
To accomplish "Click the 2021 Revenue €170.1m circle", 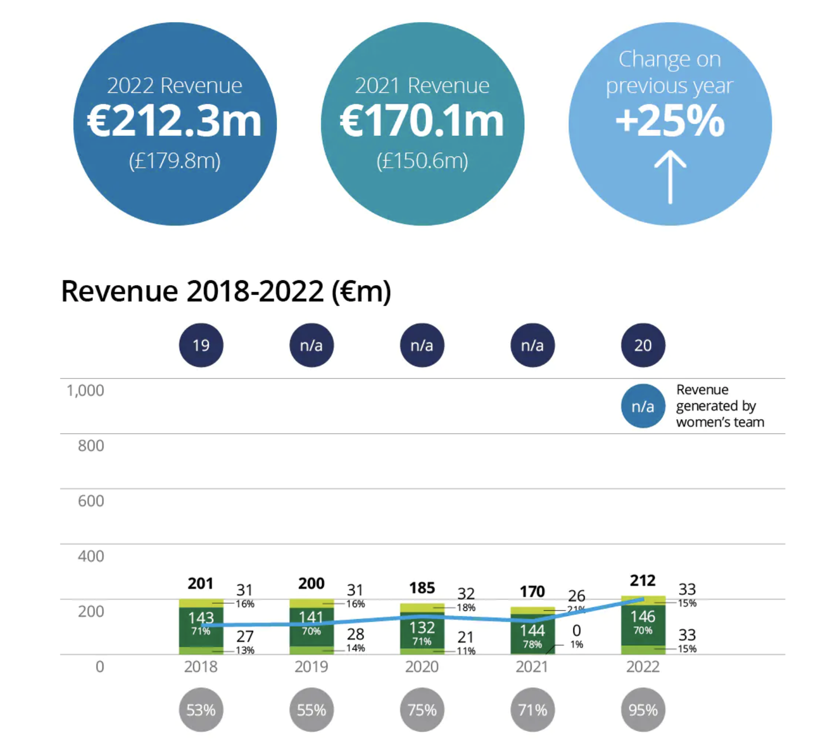I will 422,124.
